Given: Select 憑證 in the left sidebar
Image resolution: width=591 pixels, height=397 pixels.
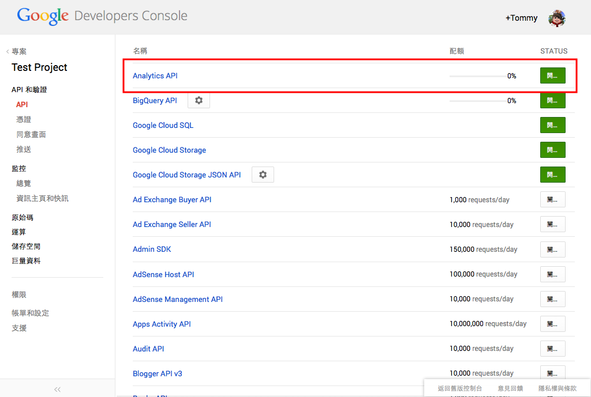Looking at the screenshot, I should (x=24, y=119).
